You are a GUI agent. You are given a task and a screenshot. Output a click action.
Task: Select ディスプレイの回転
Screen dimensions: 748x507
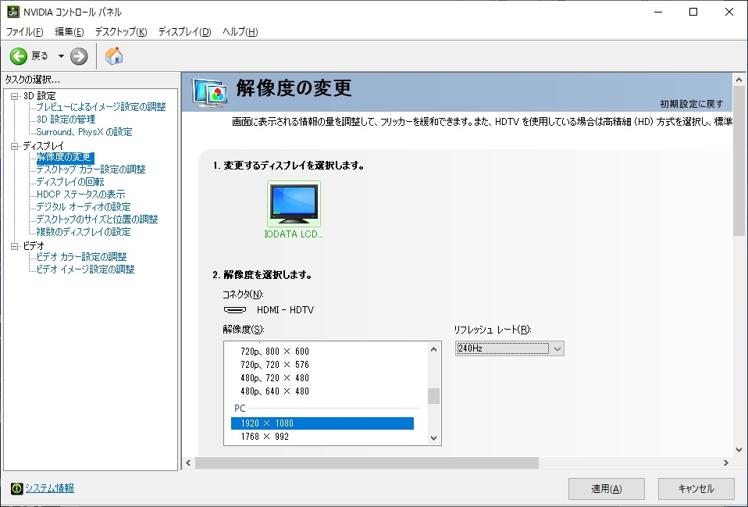70,182
